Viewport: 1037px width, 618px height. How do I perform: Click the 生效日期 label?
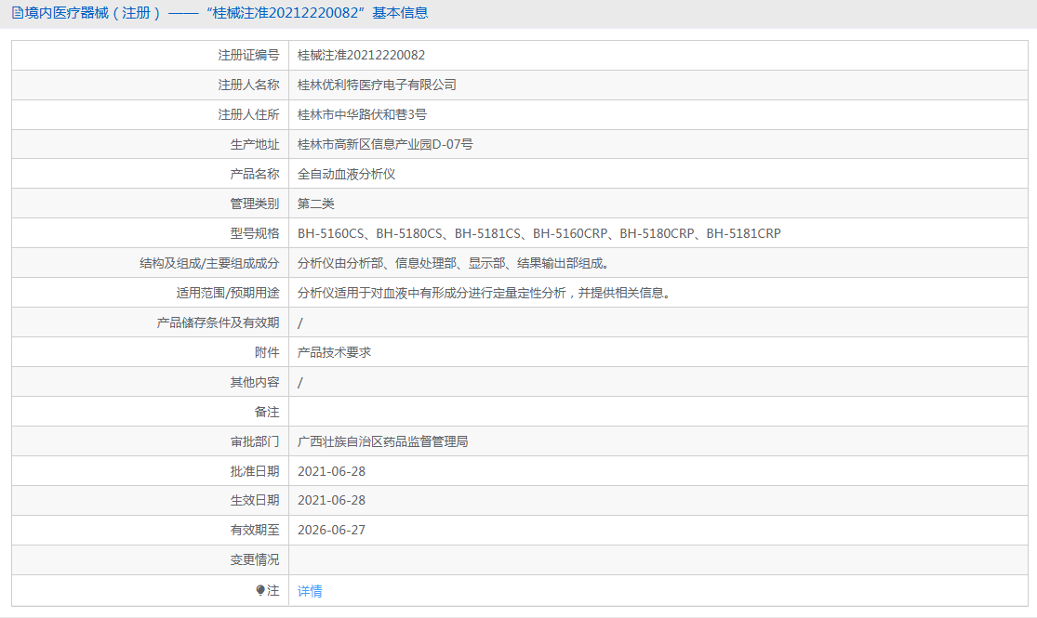[255, 500]
